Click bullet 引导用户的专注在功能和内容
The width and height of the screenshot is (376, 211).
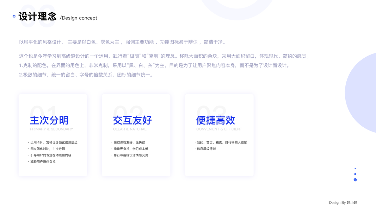click(50, 155)
